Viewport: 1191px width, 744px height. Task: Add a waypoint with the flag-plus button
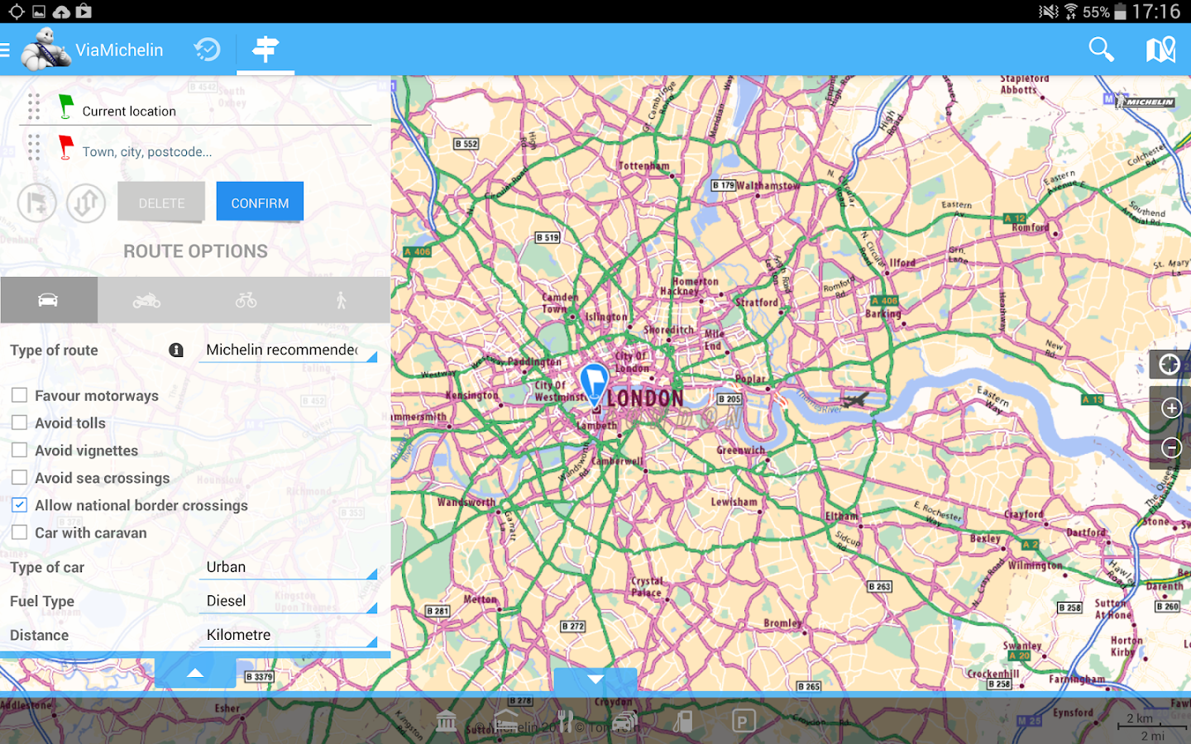pos(37,203)
